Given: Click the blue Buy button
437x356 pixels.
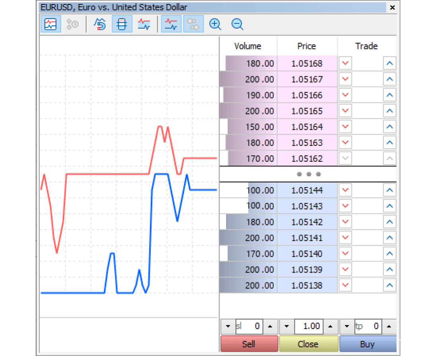Looking at the screenshot, I should point(367,344).
